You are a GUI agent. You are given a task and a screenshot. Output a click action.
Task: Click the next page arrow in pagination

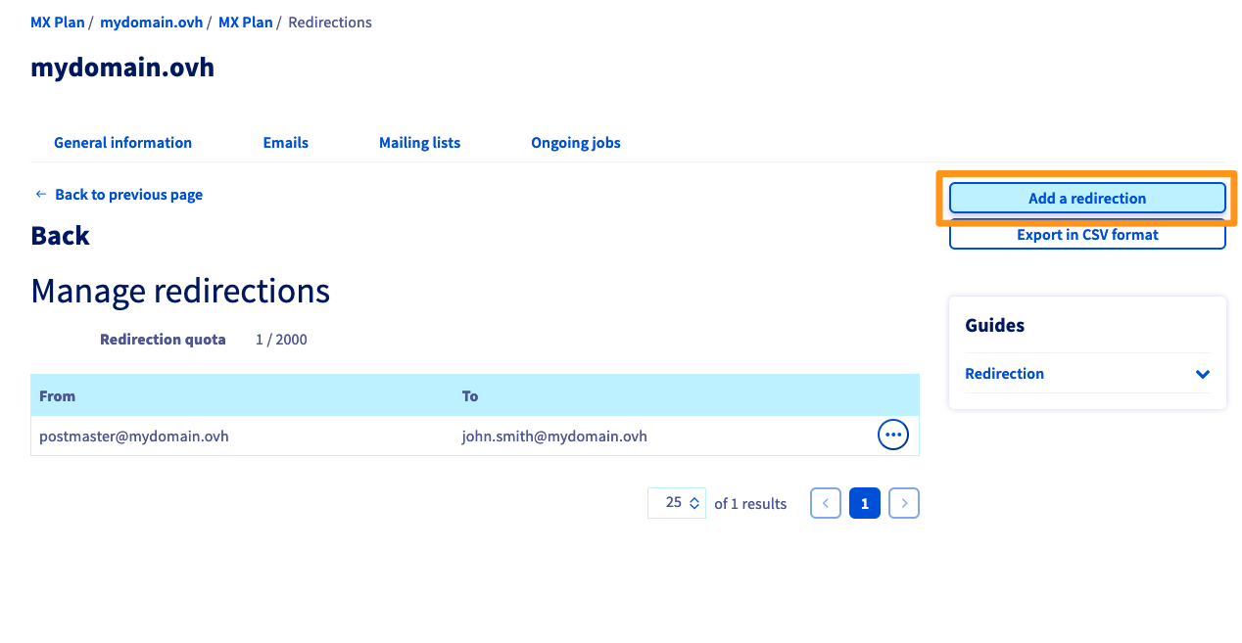pyautogui.click(x=903, y=503)
